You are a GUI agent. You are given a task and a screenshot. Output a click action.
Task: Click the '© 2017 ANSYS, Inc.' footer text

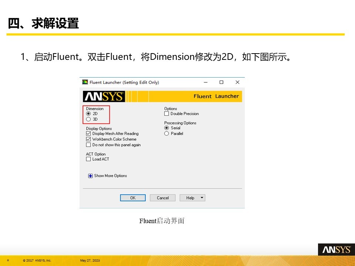tap(37, 260)
